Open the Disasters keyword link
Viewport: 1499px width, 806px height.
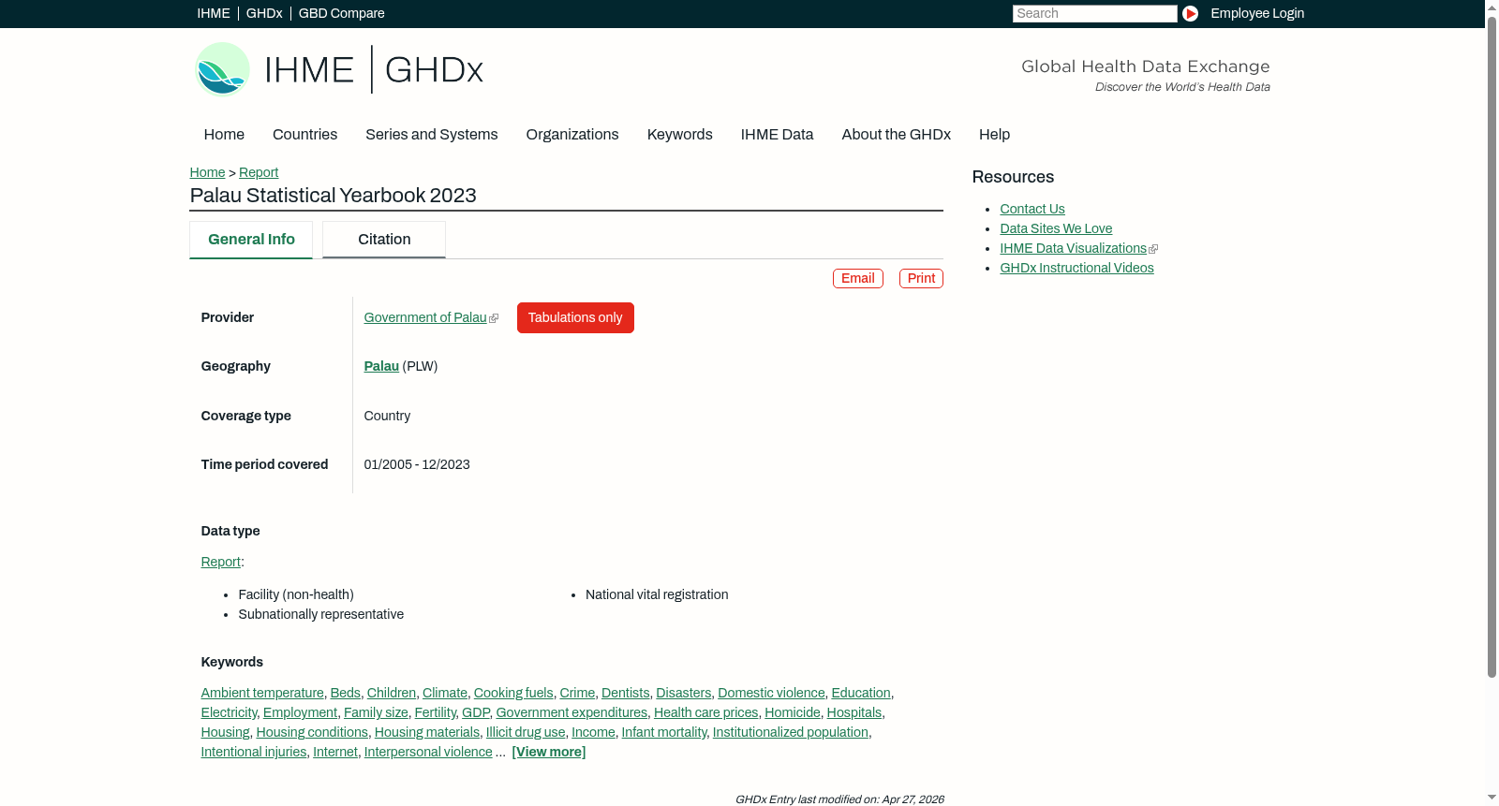point(684,693)
